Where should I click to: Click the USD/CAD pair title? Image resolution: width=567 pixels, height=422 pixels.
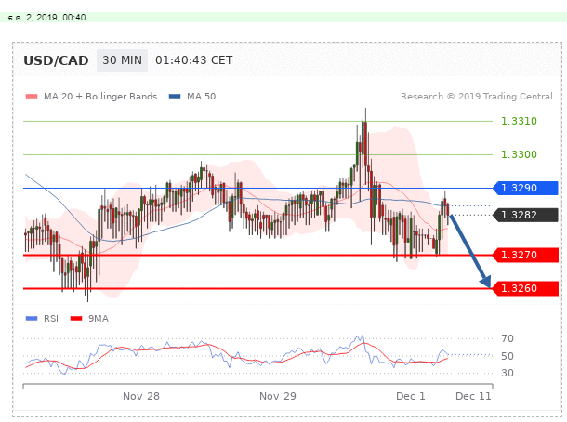(56, 60)
